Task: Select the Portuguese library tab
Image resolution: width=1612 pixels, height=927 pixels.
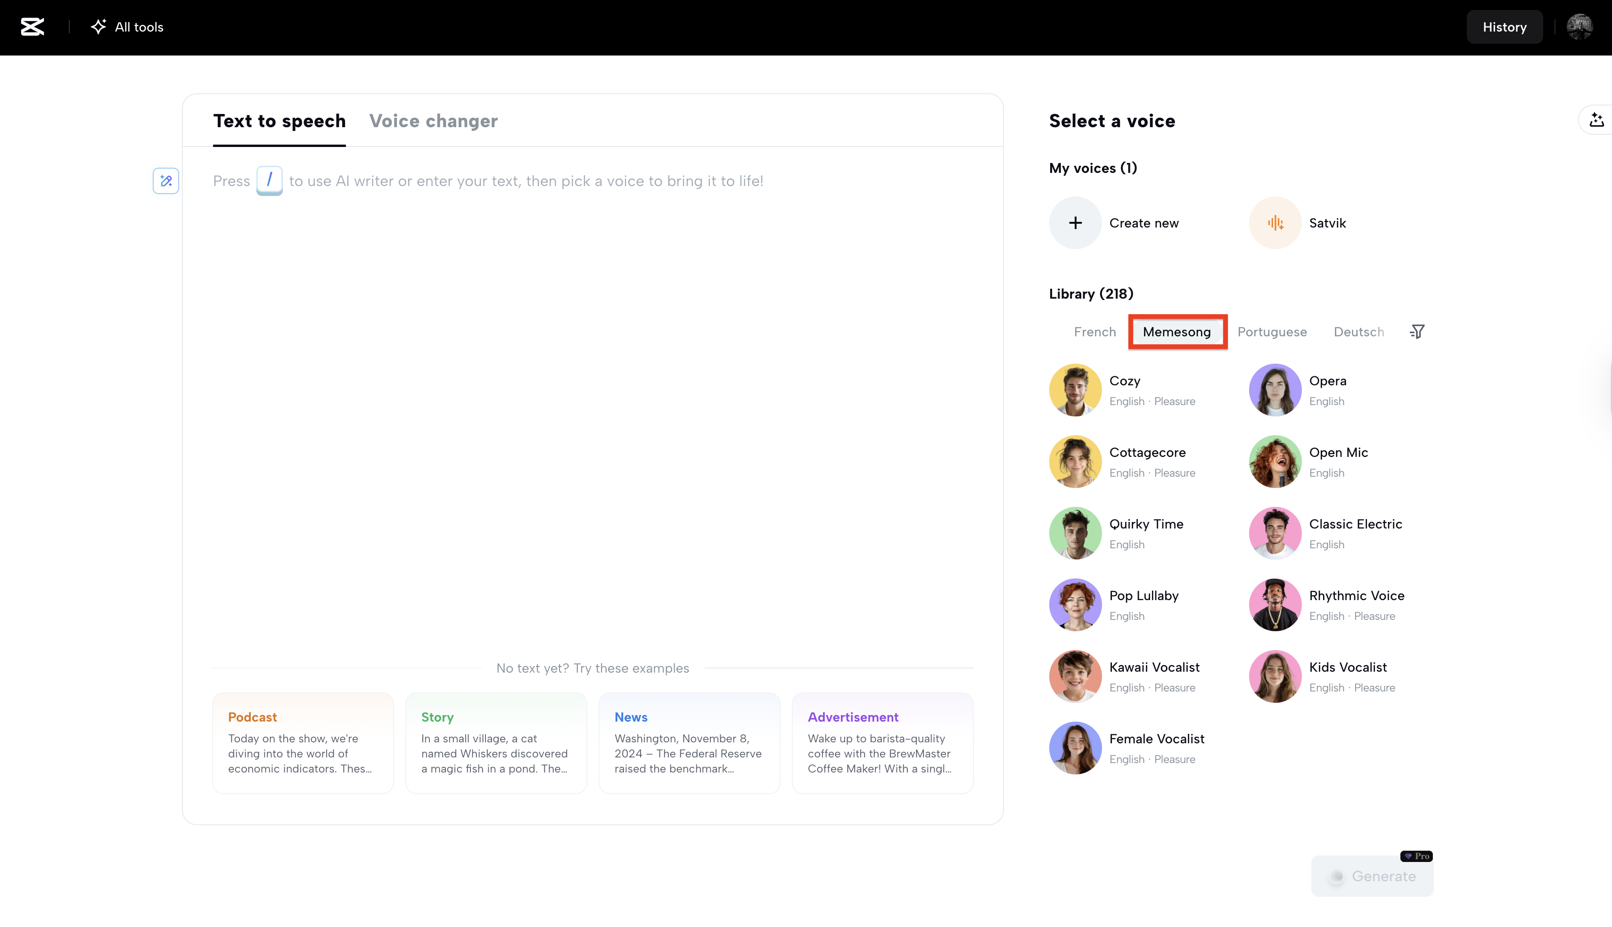Action: pyautogui.click(x=1272, y=332)
